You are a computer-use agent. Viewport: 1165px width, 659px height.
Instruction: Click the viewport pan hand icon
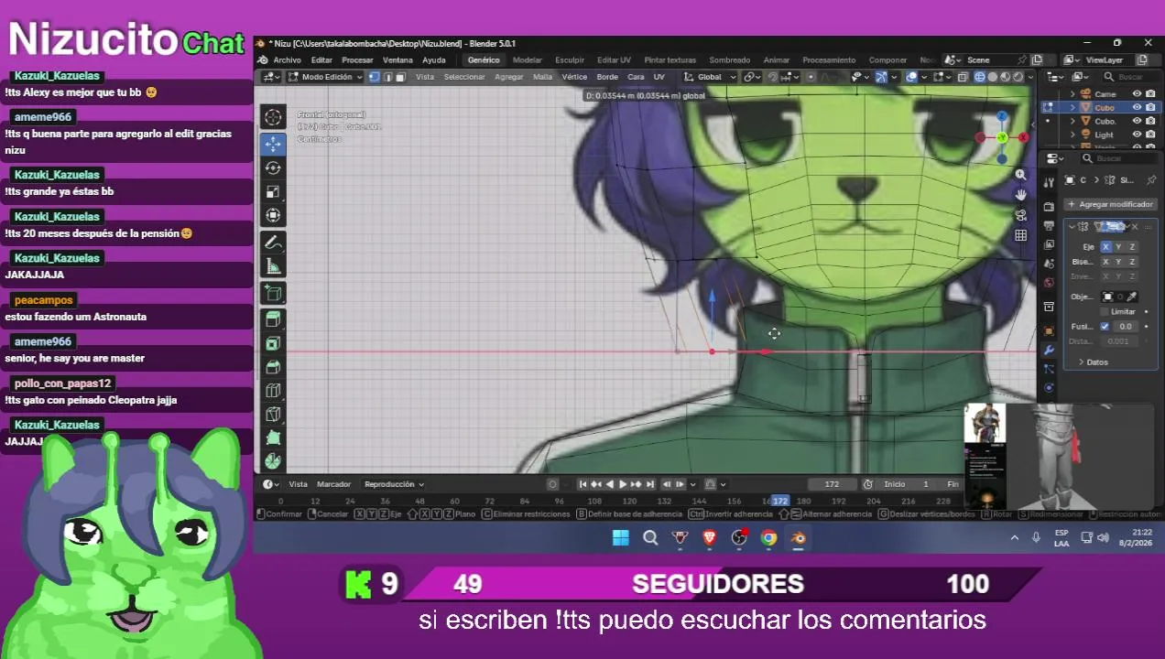tap(1020, 195)
